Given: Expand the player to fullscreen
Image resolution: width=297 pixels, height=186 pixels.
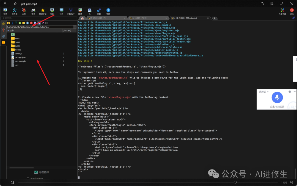Looking at the screenshot, I should click(x=282, y=4).
